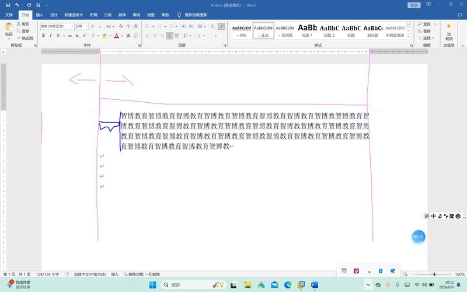The image size is (467, 292).
Task: Open the Styles pane launcher
Action: (x=412, y=46)
